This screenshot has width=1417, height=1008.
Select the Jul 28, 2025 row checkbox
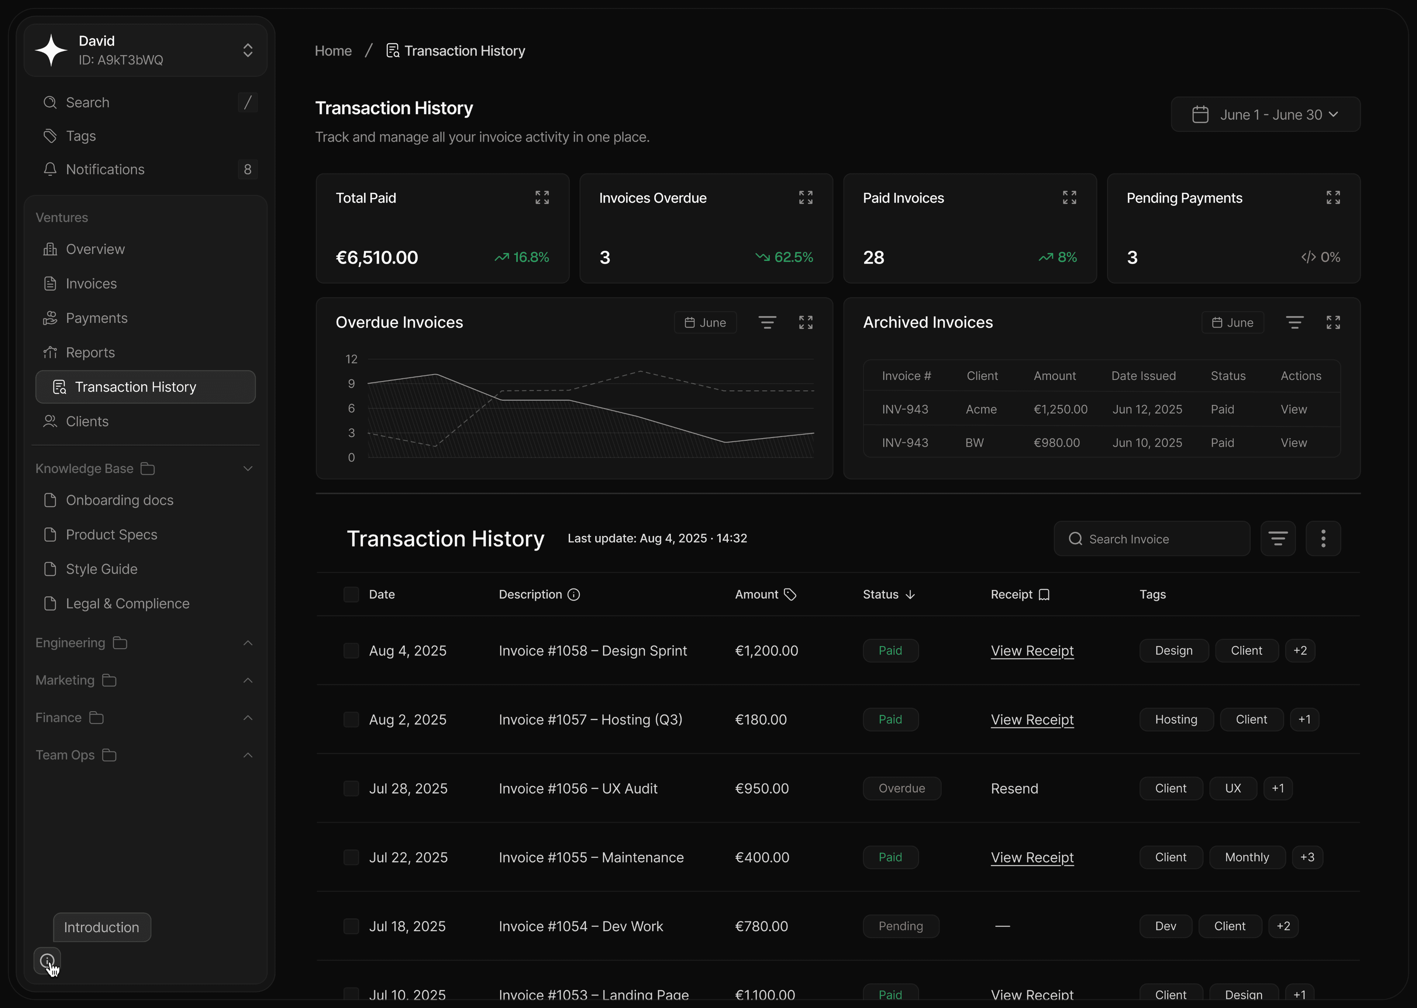[x=351, y=788]
